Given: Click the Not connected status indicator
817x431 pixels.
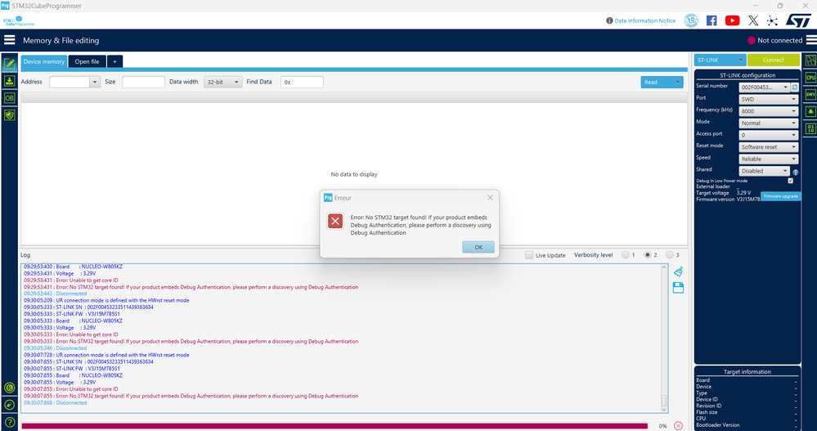Looking at the screenshot, I should [774, 40].
